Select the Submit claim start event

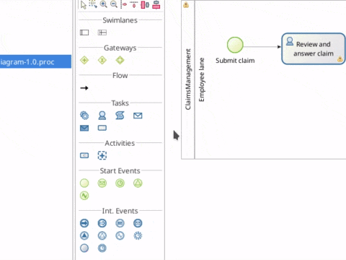pyautogui.click(x=235, y=45)
